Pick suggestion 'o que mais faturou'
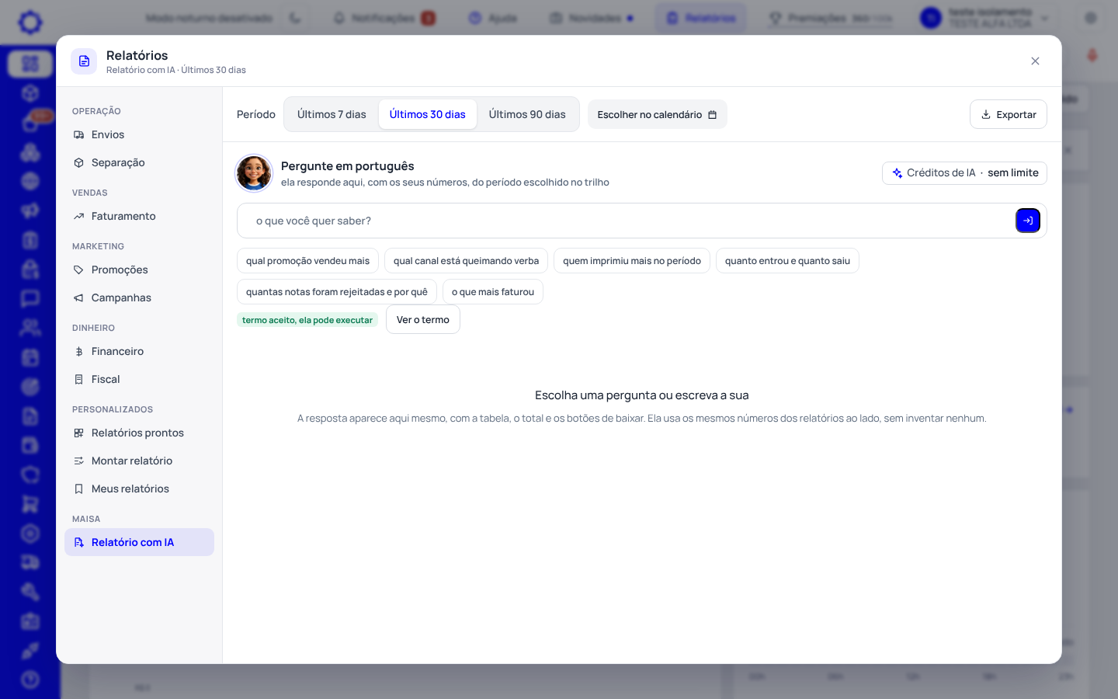Image resolution: width=1118 pixels, height=699 pixels. [493, 292]
